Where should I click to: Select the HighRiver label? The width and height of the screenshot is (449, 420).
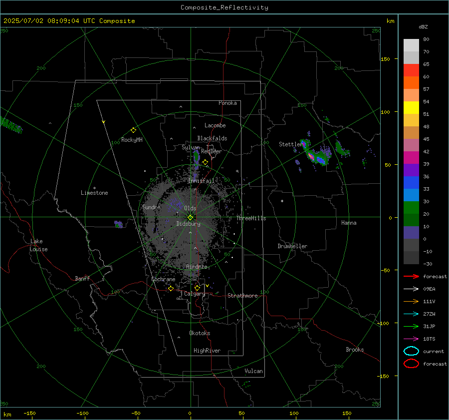207,351
